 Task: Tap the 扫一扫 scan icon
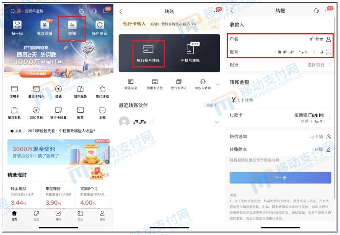coord(17,25)
